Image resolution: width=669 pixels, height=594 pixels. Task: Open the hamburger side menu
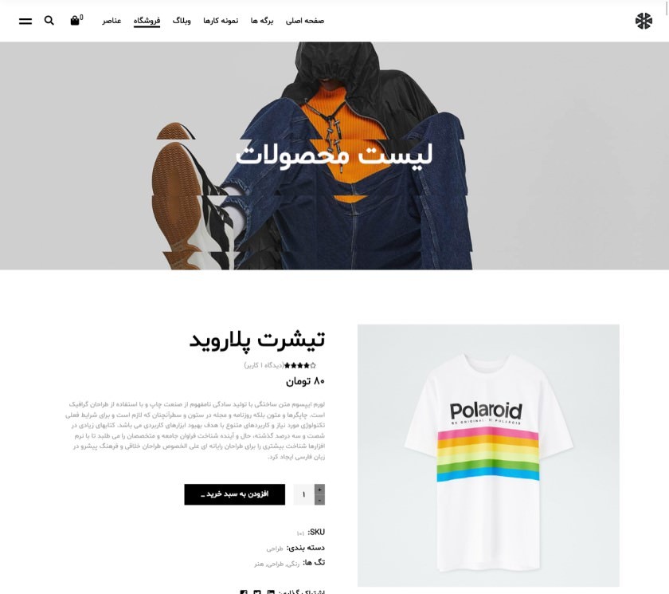click(x=25, y=21)
